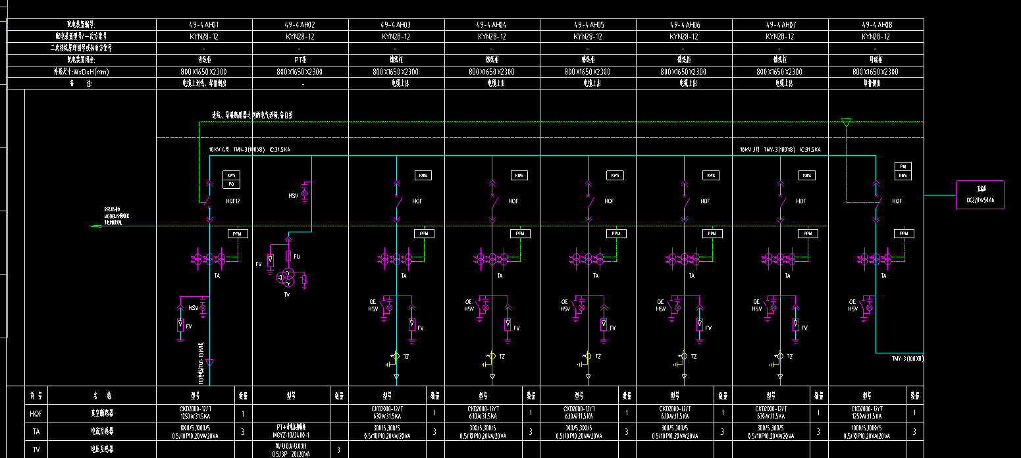
Task: Select the TV voltage transformer symbol
Action: 286,278
